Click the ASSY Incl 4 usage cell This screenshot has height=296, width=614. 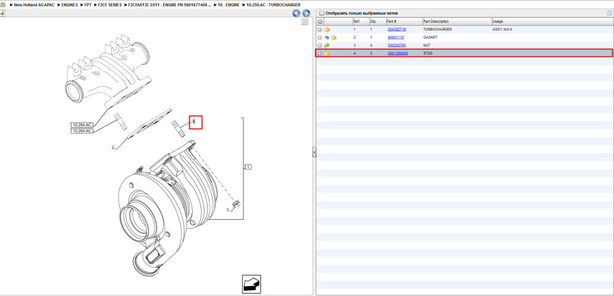tap(502, 29)
